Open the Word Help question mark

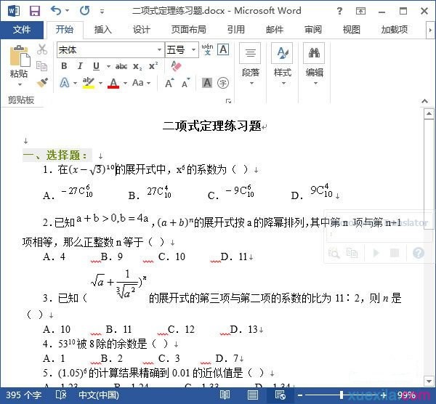[x=339, y=11]
